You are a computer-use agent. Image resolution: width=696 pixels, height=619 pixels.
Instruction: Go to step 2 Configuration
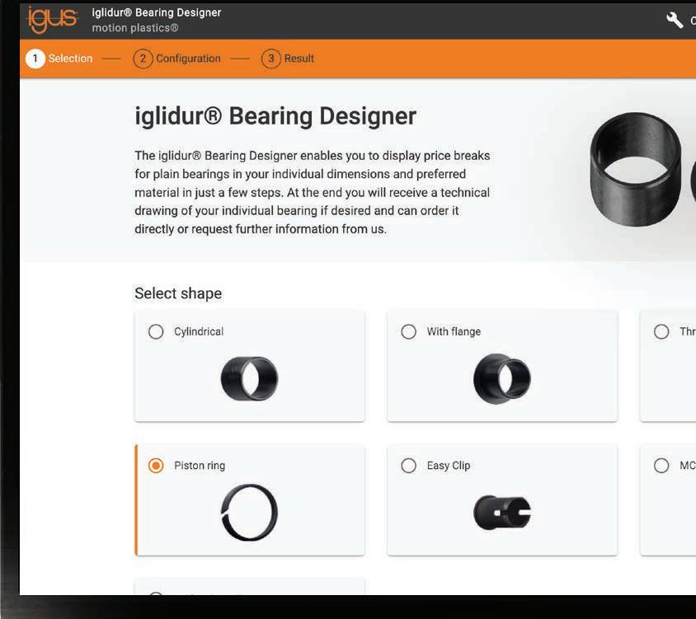pyautogui.click(x=176, y=59)
